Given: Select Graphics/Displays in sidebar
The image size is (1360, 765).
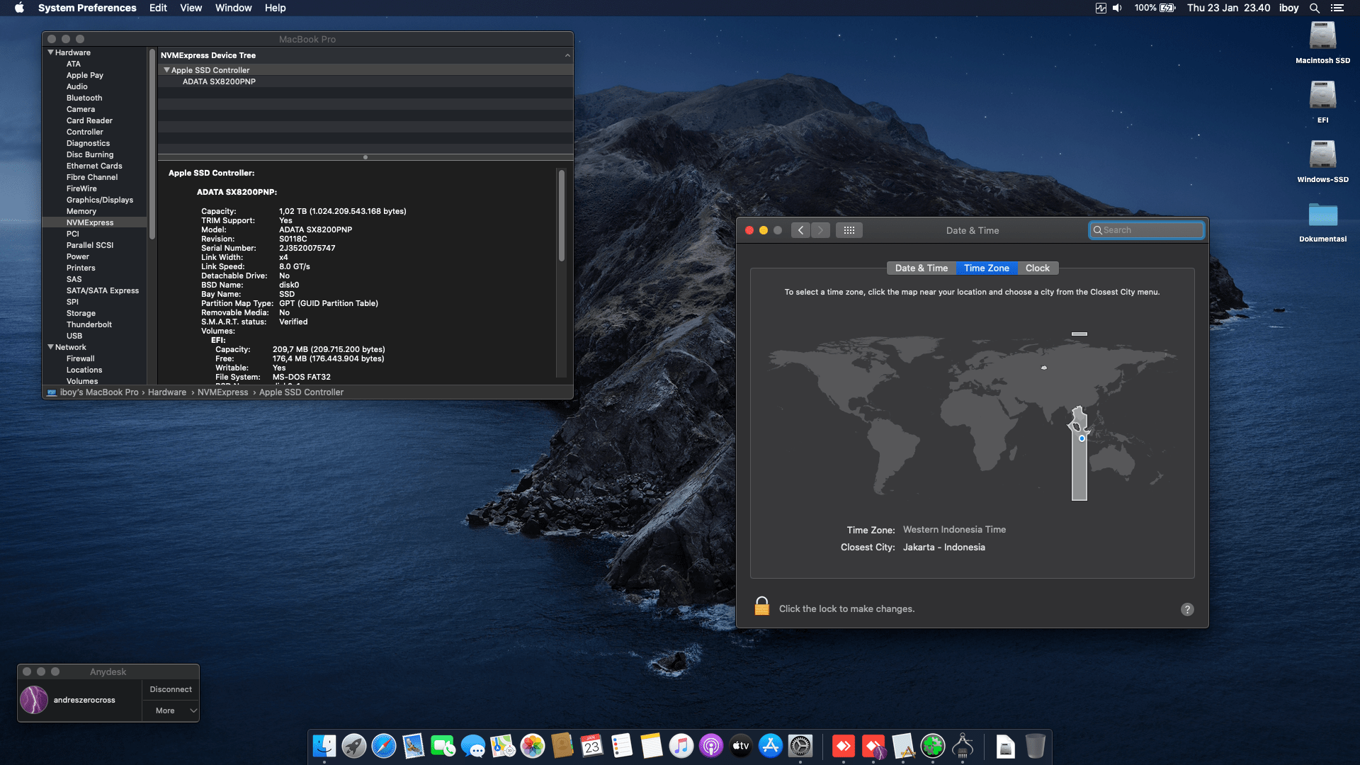Looking at the screenshot, I should [100, 200].
